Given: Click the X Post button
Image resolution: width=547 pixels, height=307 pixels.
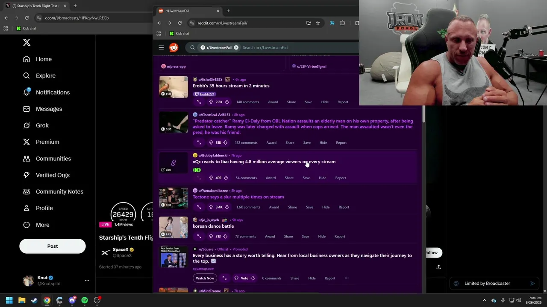Looking at the screenshot, I should [x=53, y=246].
